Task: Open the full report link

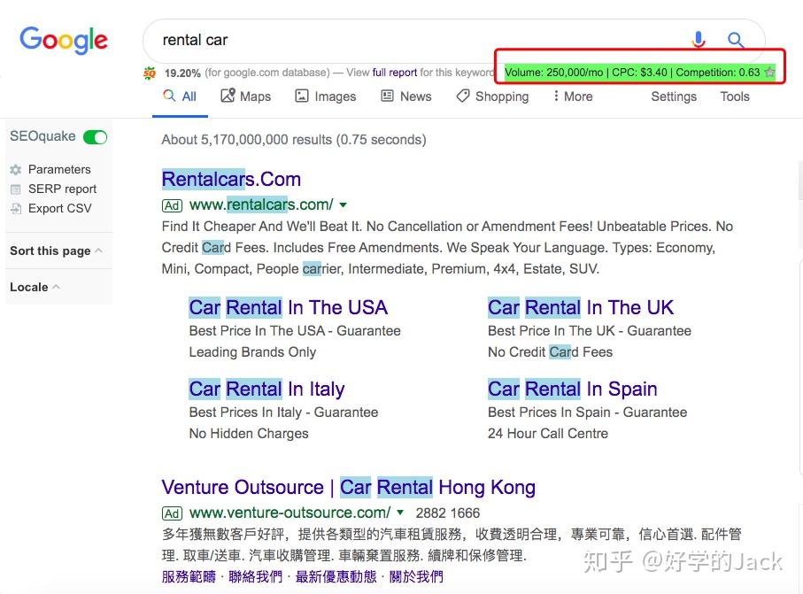Action: click(394, 73)
